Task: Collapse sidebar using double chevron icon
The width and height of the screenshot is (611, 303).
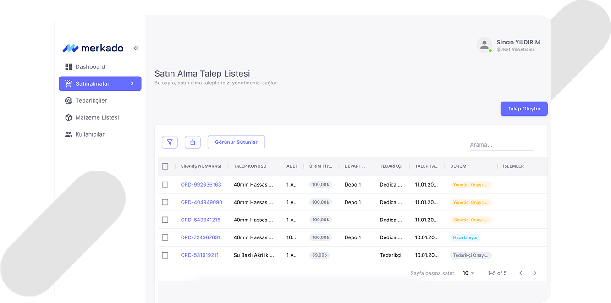Action: point(136,48)
